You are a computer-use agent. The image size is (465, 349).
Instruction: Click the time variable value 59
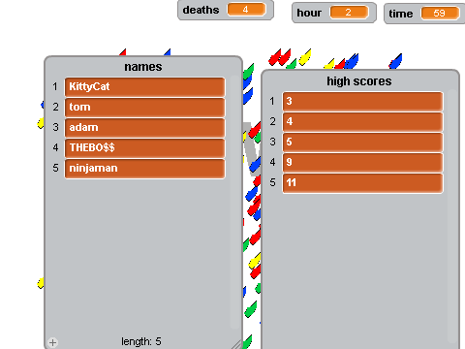point(440,14)
